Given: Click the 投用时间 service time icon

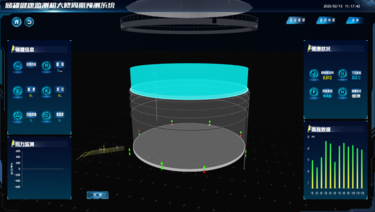Looking at the screenshot, I should click(18, 66).
